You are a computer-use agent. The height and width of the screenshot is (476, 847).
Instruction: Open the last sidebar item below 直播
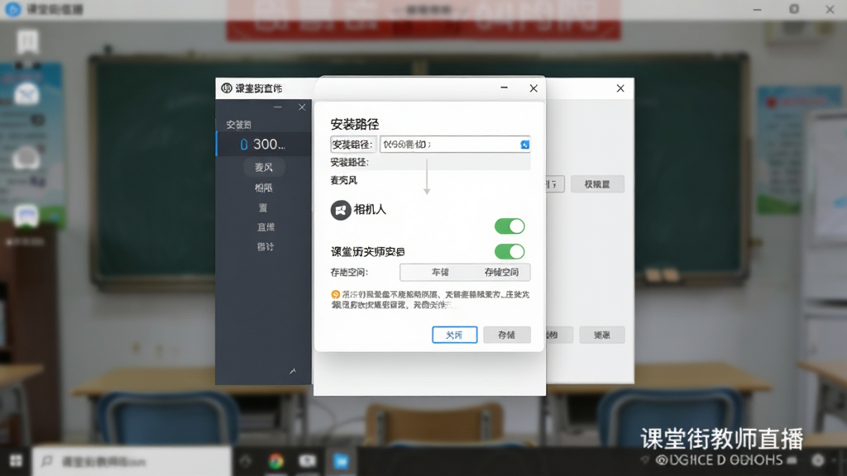click(266, 246)
